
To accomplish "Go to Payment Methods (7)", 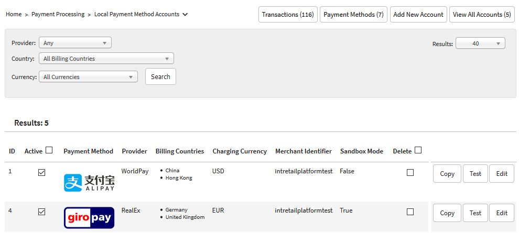I will point(353,15).
